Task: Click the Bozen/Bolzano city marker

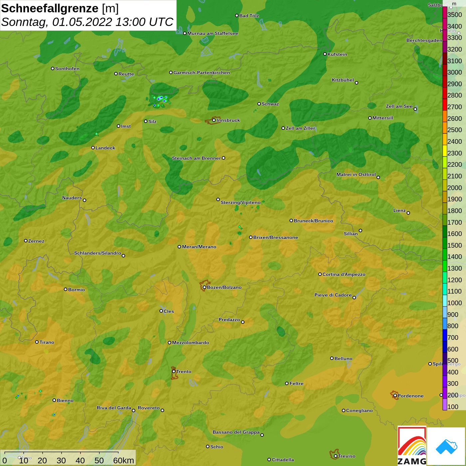Action: click(204, 287)
